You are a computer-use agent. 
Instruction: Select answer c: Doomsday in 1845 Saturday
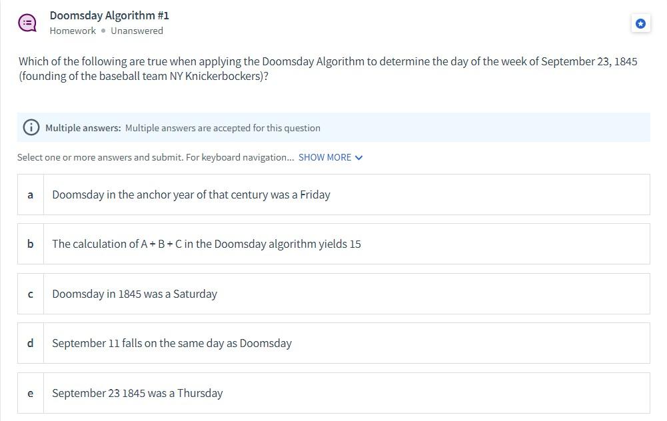[x=333, y=294]
